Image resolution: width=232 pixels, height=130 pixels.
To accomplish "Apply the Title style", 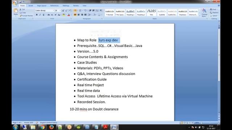I will (152, 13).
